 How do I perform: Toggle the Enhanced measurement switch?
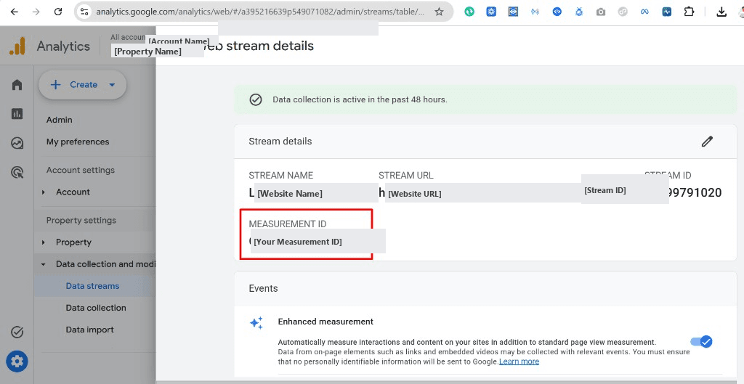tap(702, 341)
